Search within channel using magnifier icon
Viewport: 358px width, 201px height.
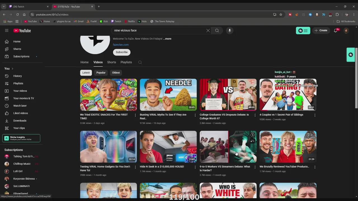point(140,62)
